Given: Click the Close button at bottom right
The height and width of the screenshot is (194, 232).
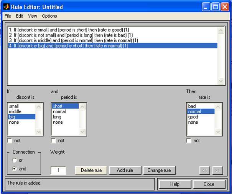Looking at the screenshot, I should pyautogui.click(x=209, y=184).
